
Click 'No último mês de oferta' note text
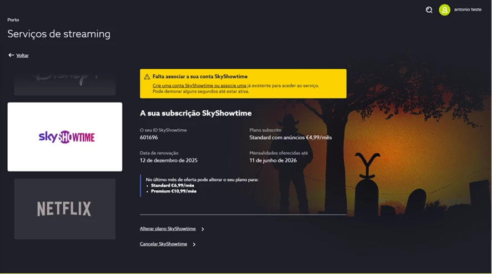click(x=202, y=180)
